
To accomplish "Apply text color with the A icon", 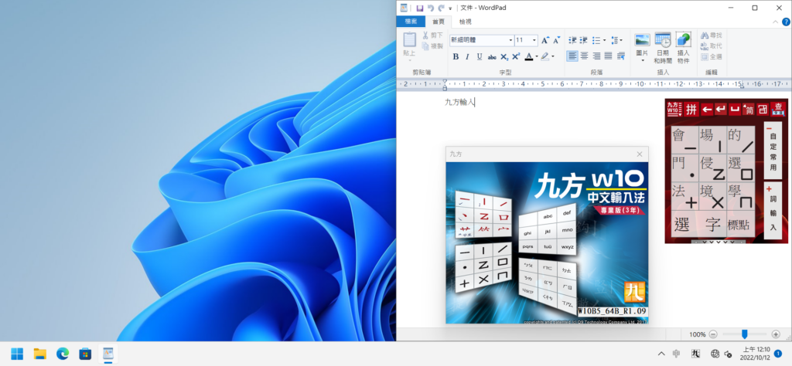I will click(x=529, y=56).
